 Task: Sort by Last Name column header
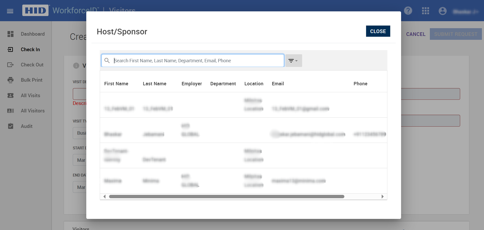(x=154, y=84)
